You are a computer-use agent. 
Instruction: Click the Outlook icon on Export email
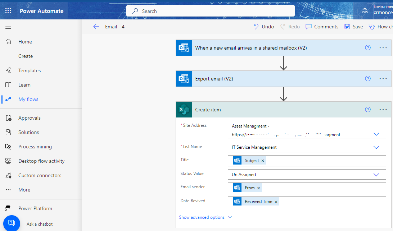[x=184, y=79]
